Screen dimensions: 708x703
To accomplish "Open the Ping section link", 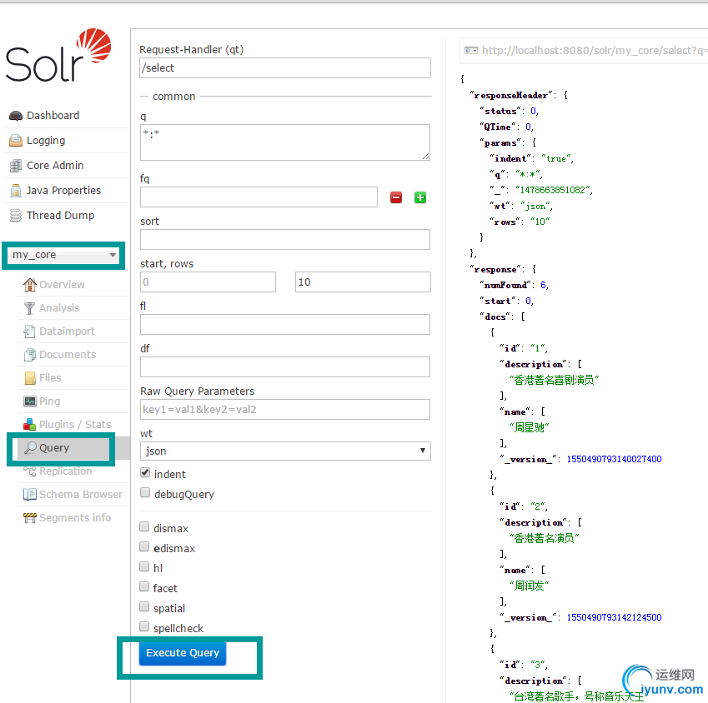I will [x=50, y=401].
